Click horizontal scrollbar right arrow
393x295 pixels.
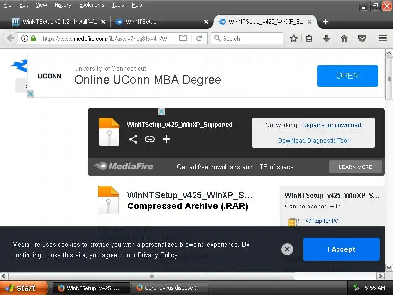tap(380, 276)
